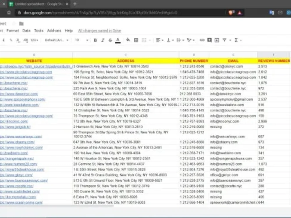This screenshot has height=218, width=291.
Task: Select the REVIEWS NUMBER header cell
Action: tap(274, 61)
